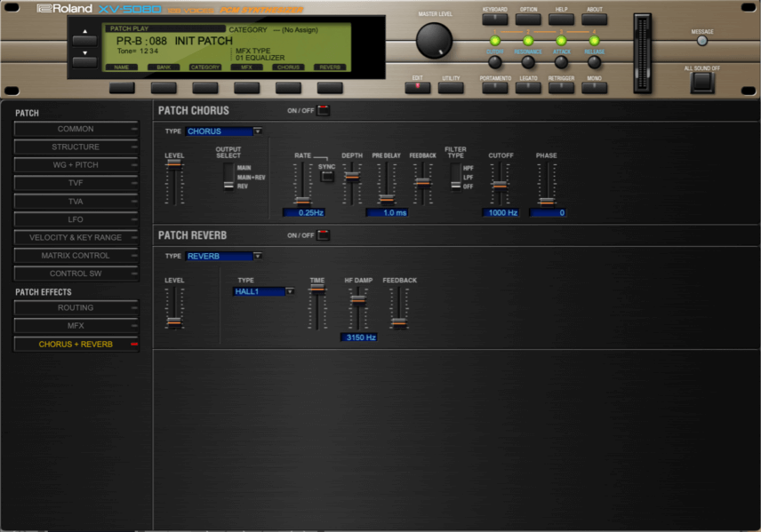Click the Edit button

(417, 87)
